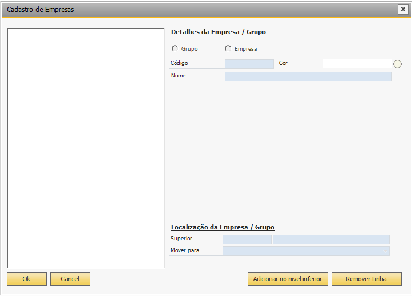Viewport: 412px width, 296px height.
Task: Confirm with the Ok button
Action: click(x=27, y=279)
